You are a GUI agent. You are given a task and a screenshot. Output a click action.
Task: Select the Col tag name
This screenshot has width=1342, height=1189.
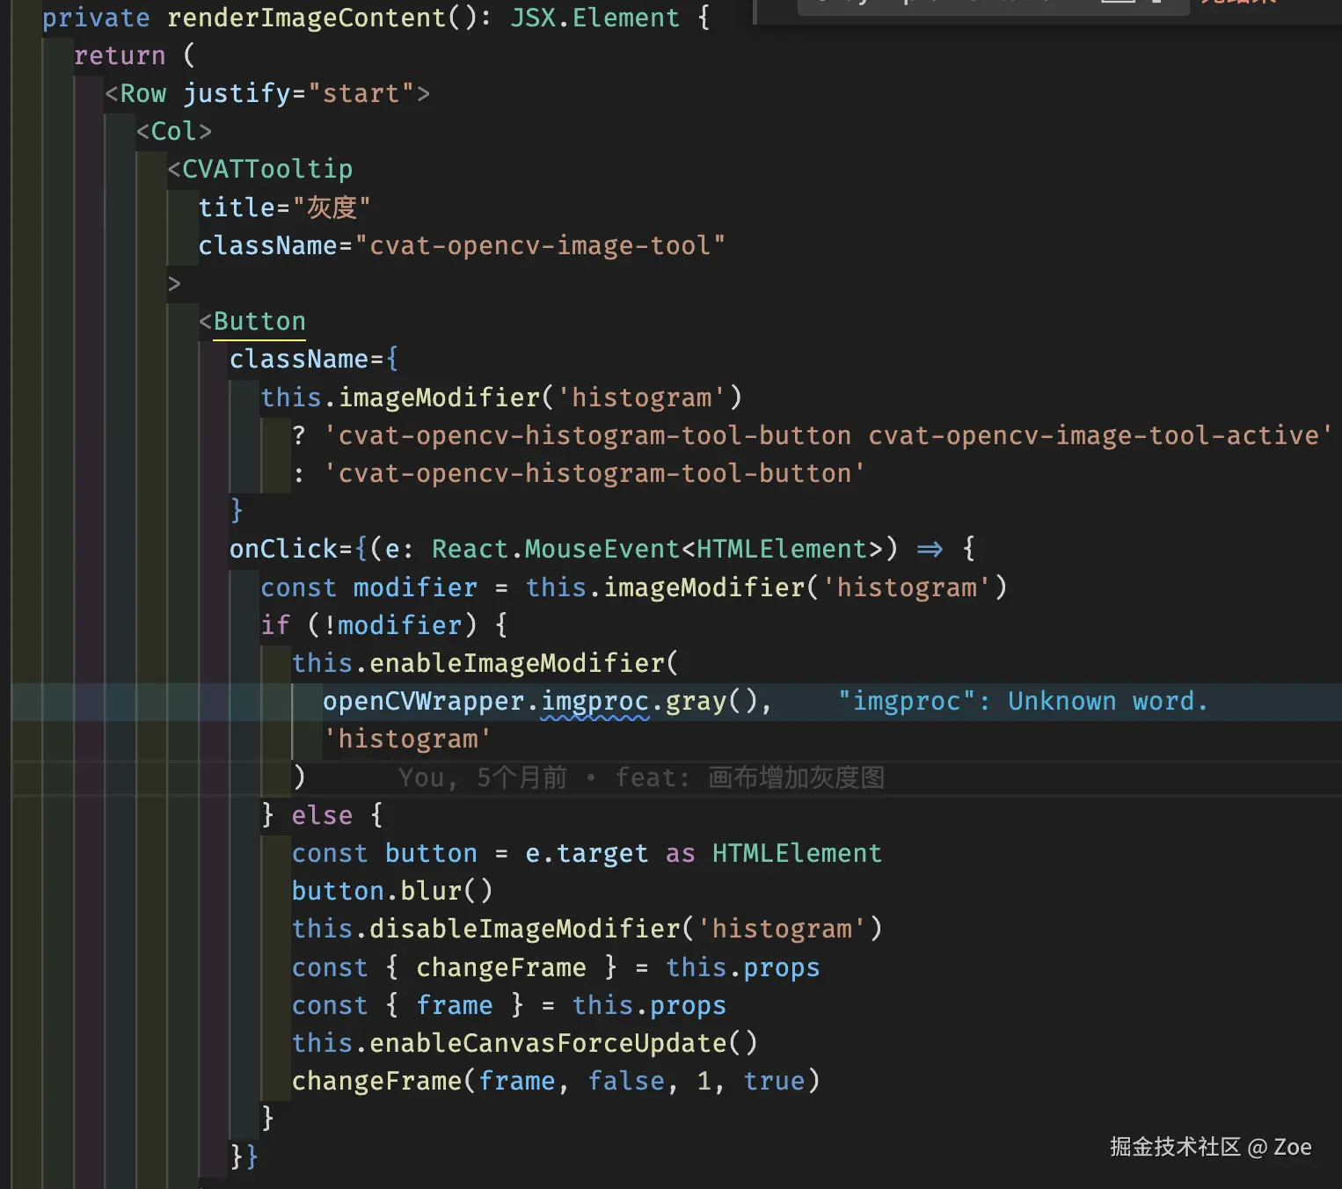(x=174, y=131)
